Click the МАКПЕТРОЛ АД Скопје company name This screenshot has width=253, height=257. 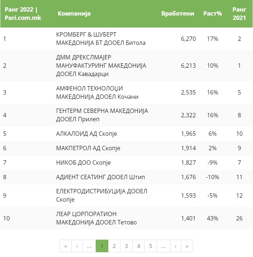click(x=88, y=148)
